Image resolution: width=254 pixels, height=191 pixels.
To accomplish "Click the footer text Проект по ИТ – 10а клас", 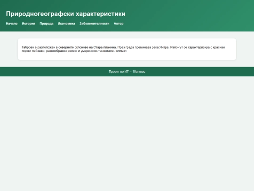I will coord(127,72).
